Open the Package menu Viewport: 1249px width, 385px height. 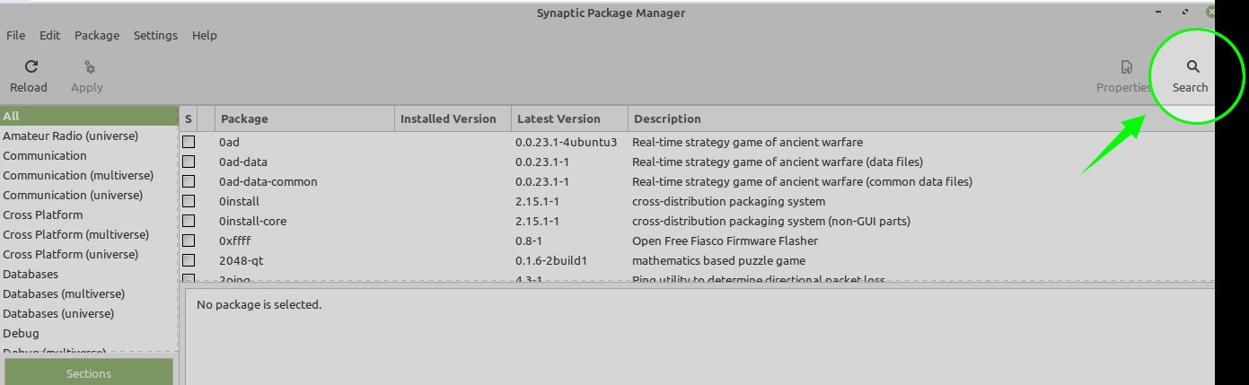[97, 35]
